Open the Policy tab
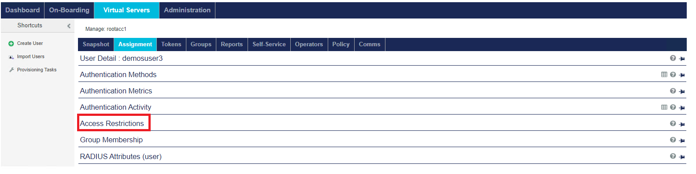 (341, 44)
